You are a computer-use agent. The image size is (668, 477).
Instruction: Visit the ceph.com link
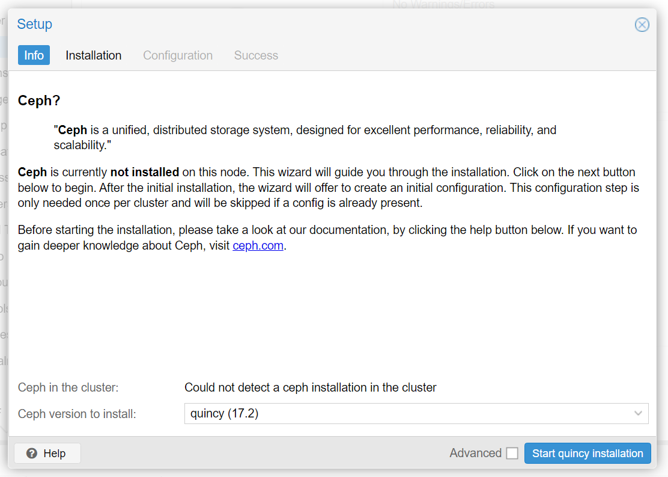[x=258, y=245]
